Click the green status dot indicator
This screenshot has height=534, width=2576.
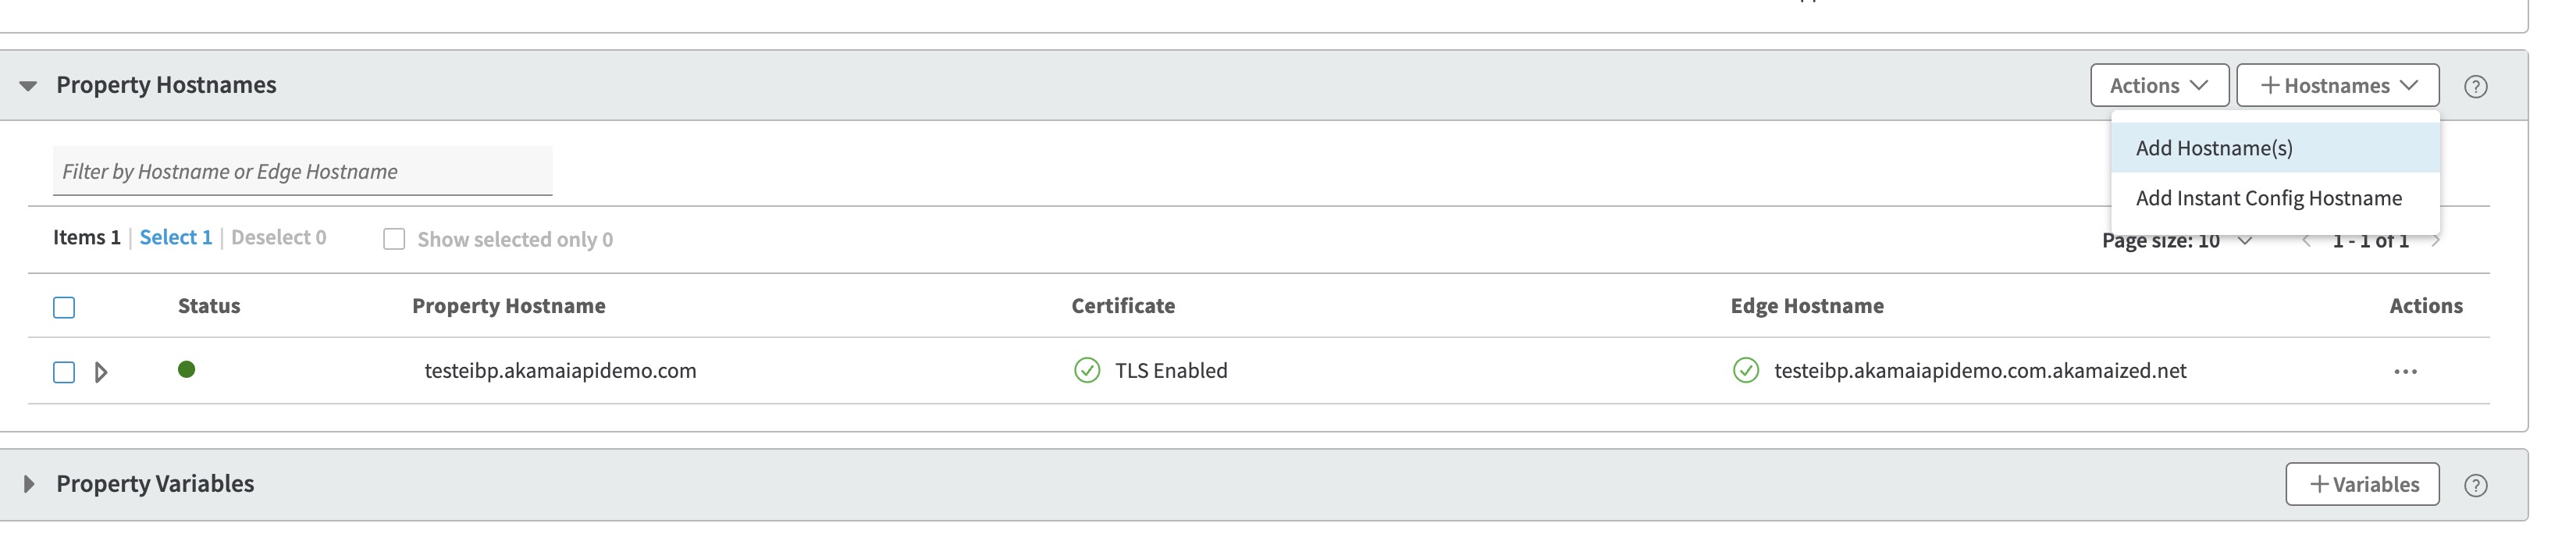[x=186, y=370]
